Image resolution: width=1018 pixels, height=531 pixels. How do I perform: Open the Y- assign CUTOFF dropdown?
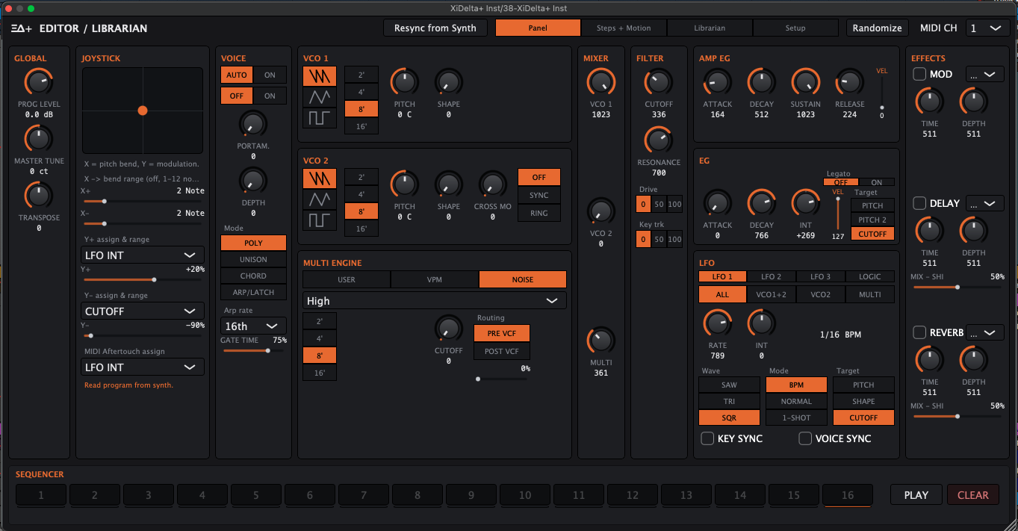click(x=143, y=311)
